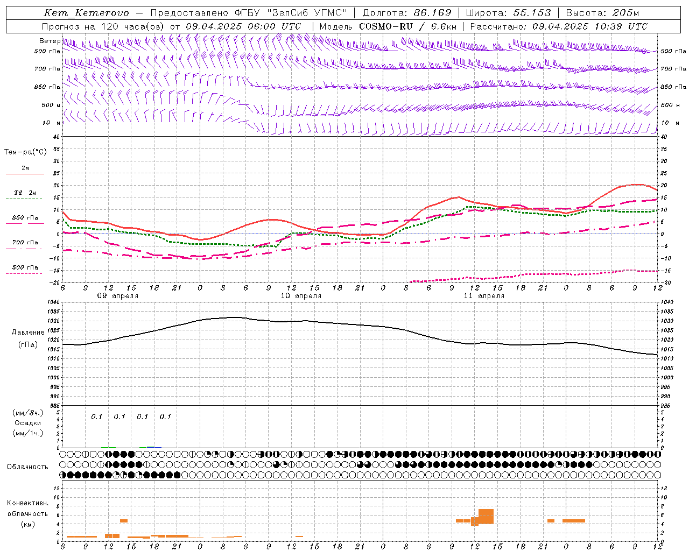Select the Осадки precipitation label
The width and height of the screenshot is (689, 551).
click(x=28, y=423)
